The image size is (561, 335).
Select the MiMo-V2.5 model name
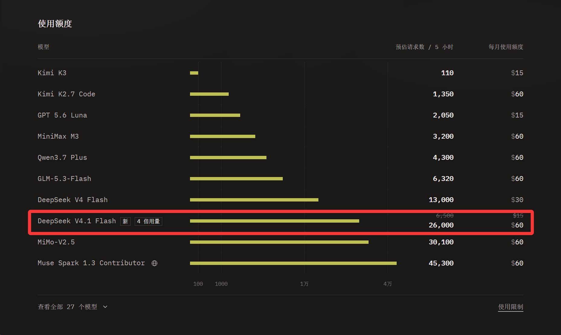pyautogui.click(x=56, y=242)
